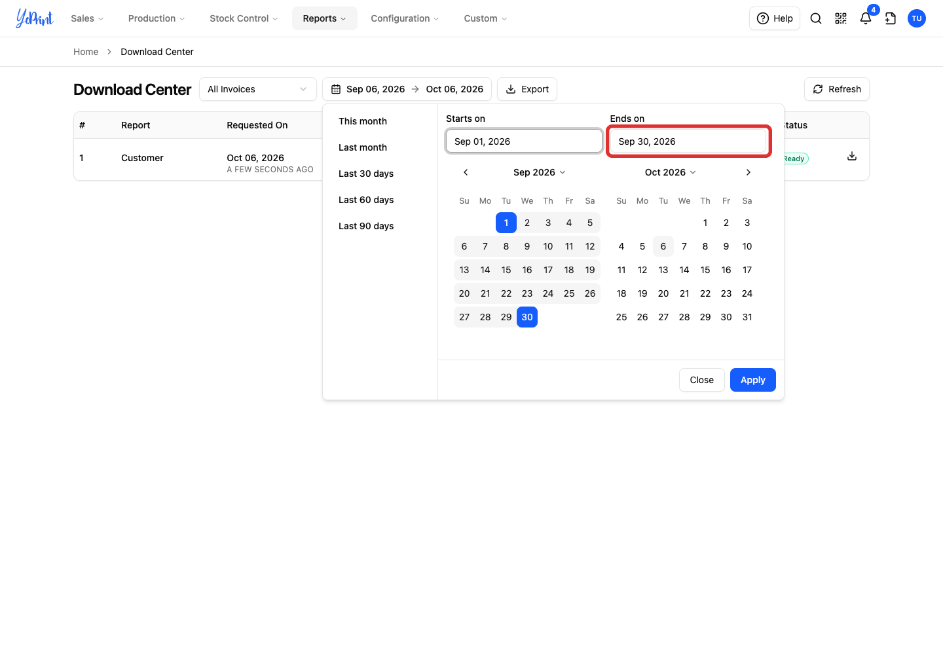
Task: Expand the Custom menu
Action: point(485,18)
